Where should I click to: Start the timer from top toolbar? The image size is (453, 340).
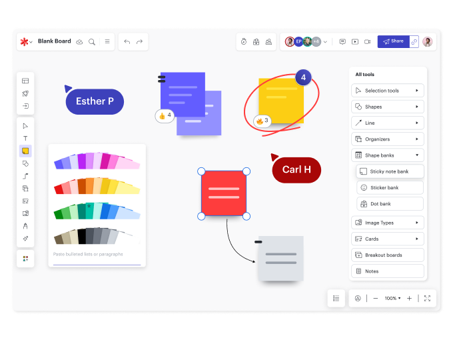pyautogui.click(x=244, y=41)
